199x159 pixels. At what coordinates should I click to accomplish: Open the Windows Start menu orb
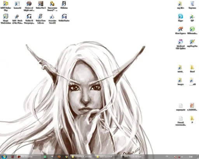click(4, 157)
